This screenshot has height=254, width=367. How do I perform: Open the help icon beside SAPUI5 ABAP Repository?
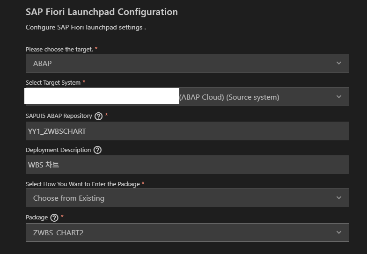click(98, 116)
